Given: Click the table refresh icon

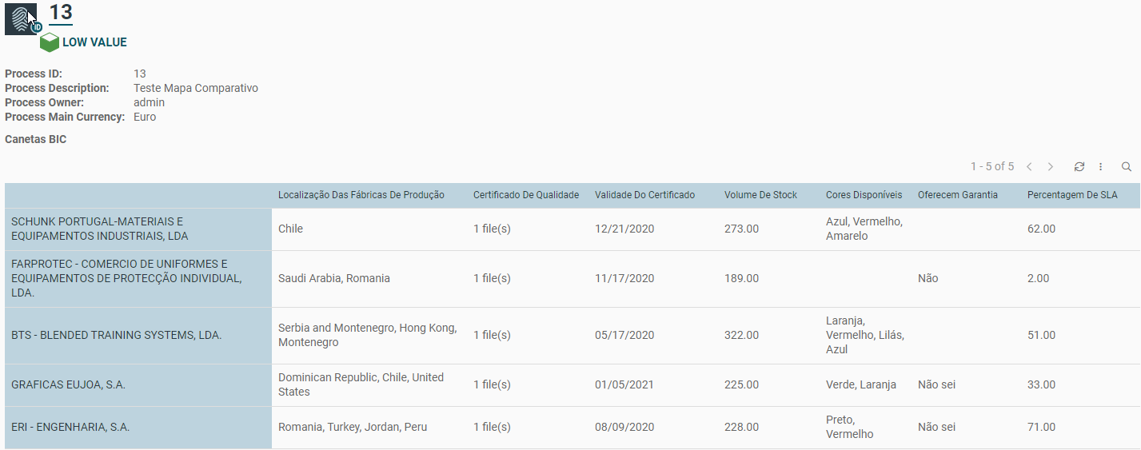Looking at the screenshot, I should [x=1079, y=166].
